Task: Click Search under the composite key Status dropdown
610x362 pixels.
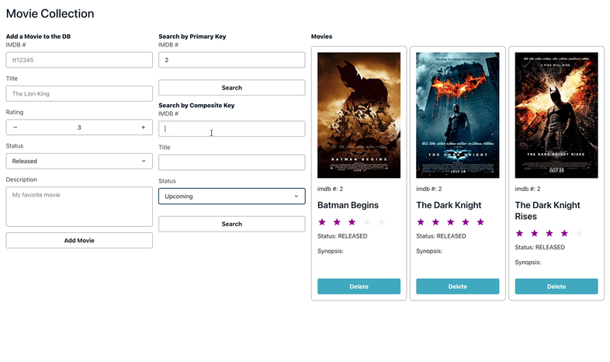Action: click(232, 224)
